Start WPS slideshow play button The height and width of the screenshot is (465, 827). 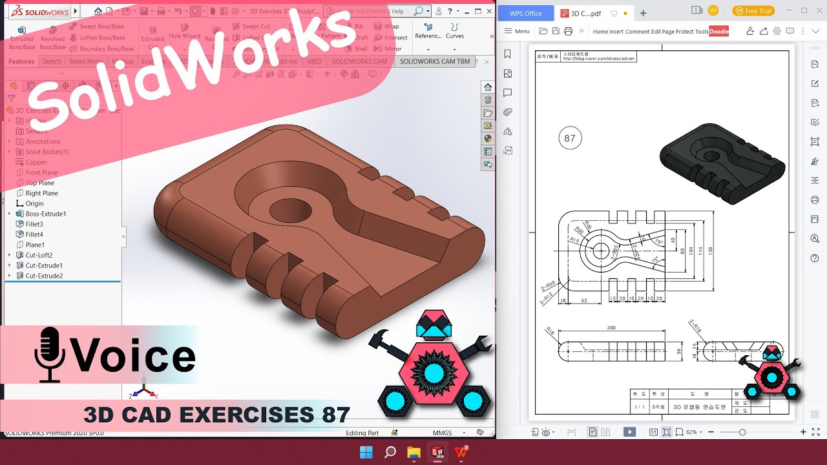629,432
